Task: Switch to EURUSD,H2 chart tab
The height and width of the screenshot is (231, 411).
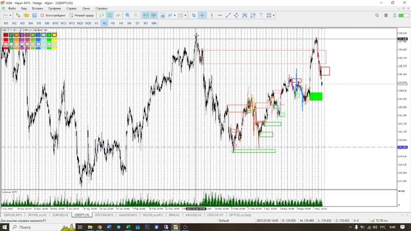Action: 60,215
